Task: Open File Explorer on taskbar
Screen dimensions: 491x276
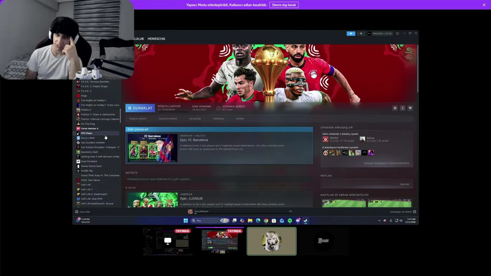Action: (250, 220)
